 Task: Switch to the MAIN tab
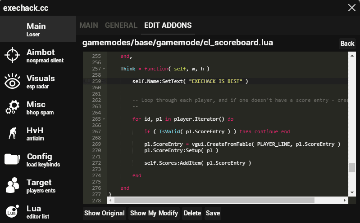[89, 26]
